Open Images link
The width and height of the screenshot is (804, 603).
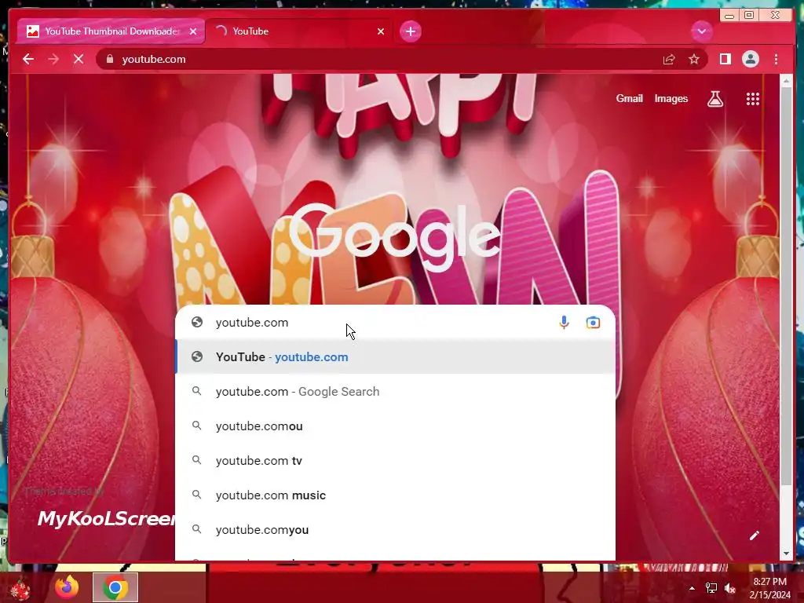coord(671,98)
